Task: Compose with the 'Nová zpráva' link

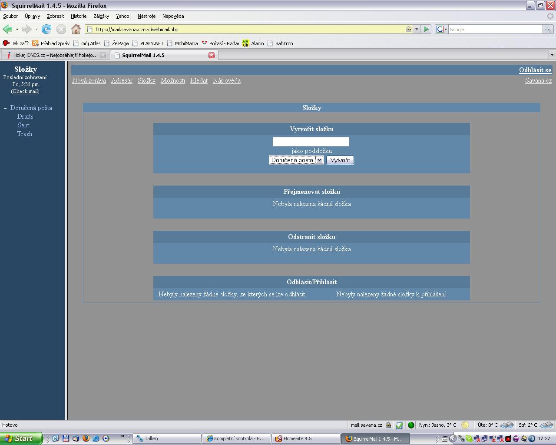Action: click(89, 80)
